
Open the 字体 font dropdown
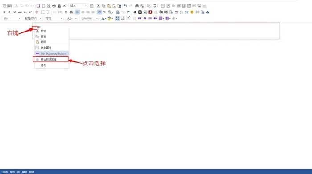[54, 18]
